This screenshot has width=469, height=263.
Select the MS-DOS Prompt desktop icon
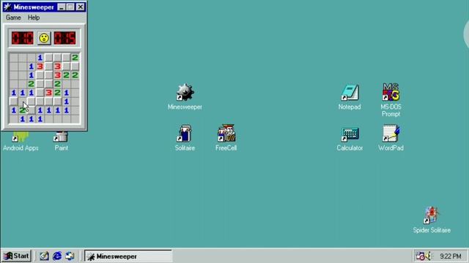[391, 92]
